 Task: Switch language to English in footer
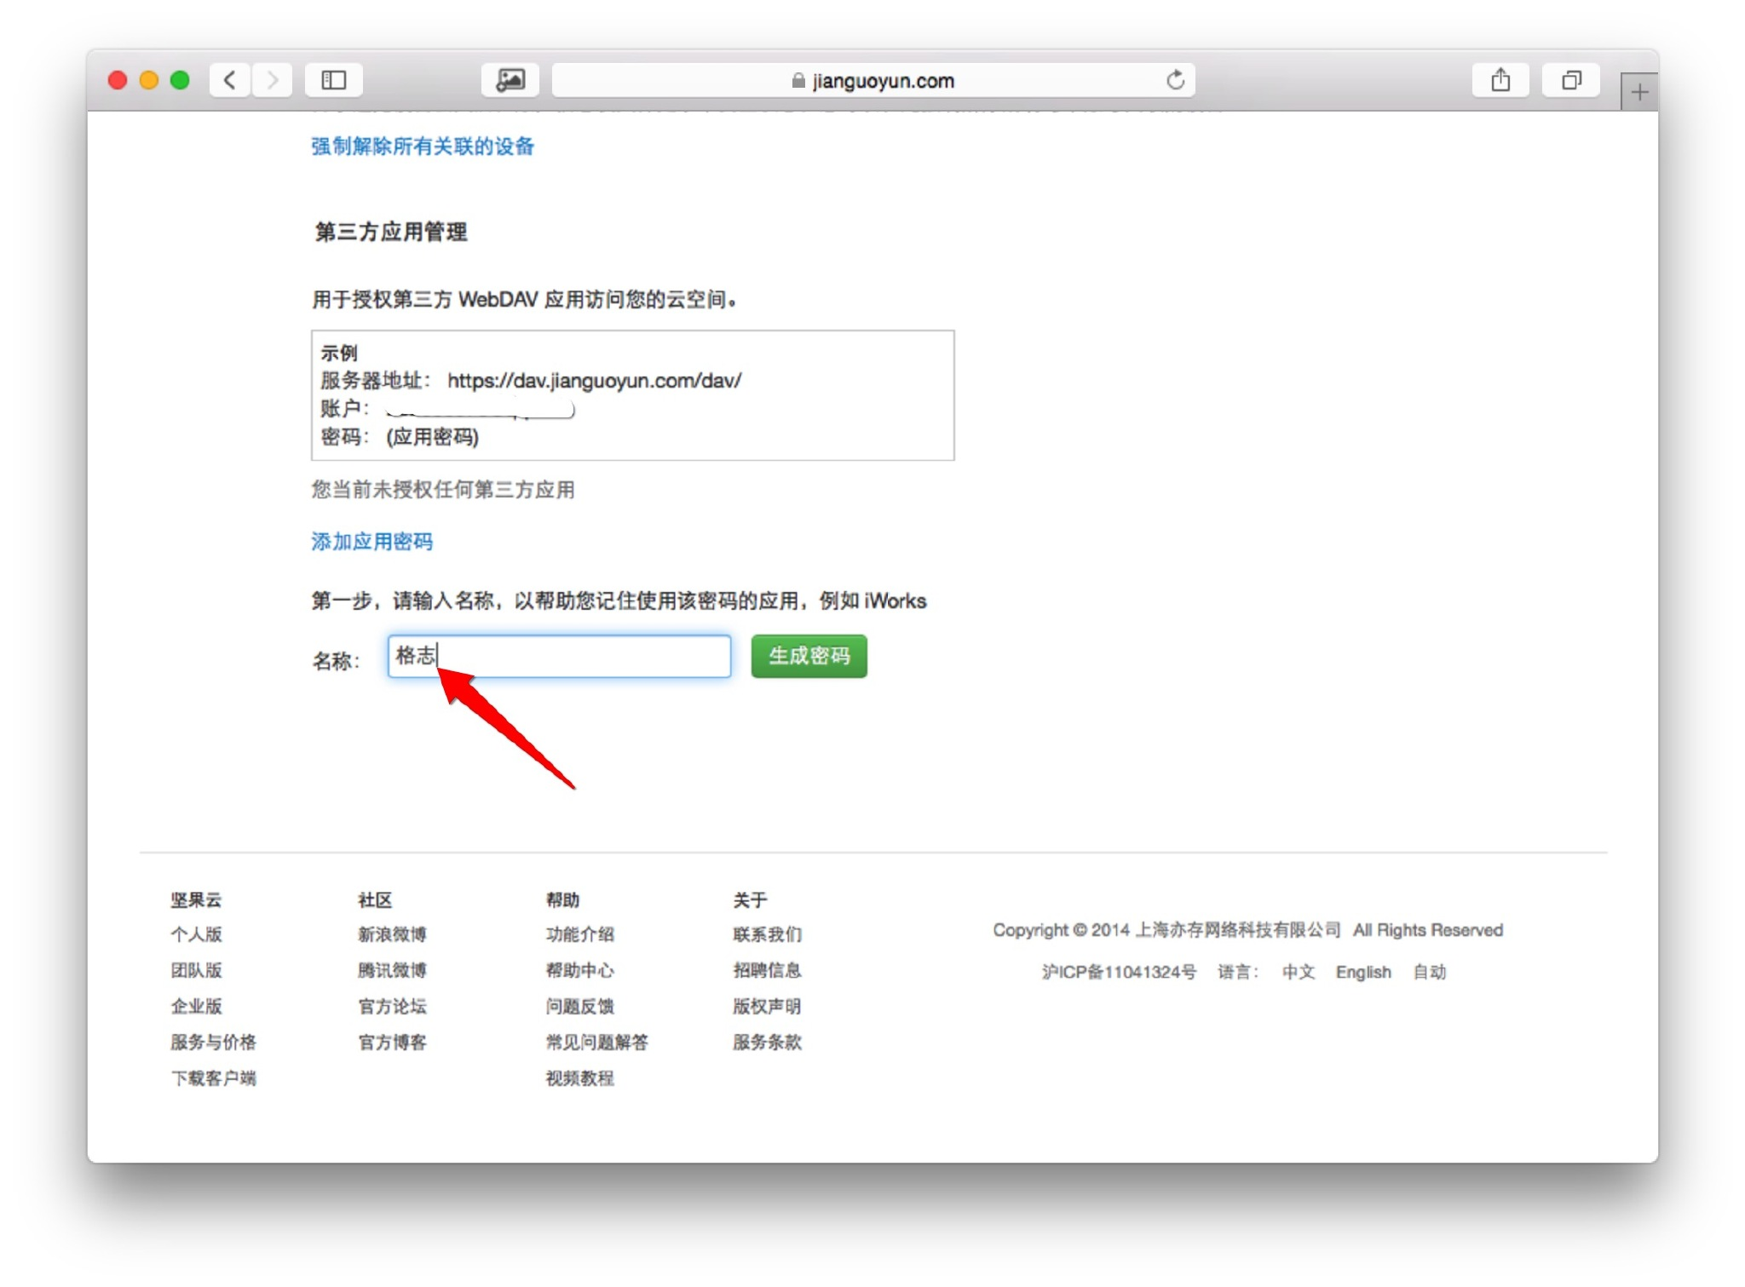pos(1362,972)
